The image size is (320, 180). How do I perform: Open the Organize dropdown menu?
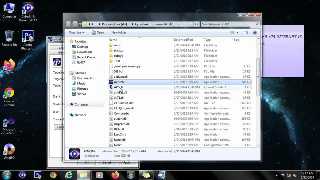click(x=76, y=32)
